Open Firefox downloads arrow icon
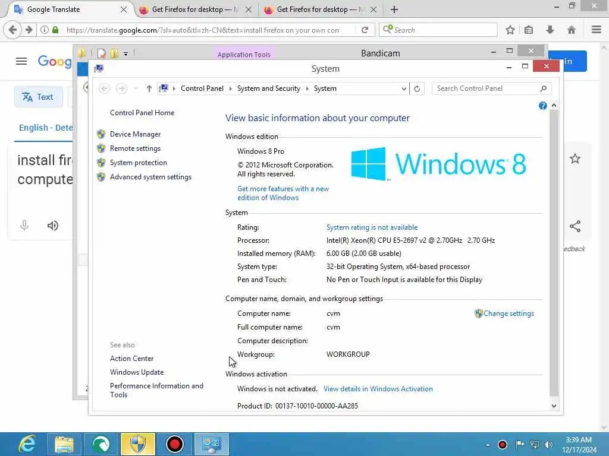The height and width of the screenshot is (456, 609). 550,30
